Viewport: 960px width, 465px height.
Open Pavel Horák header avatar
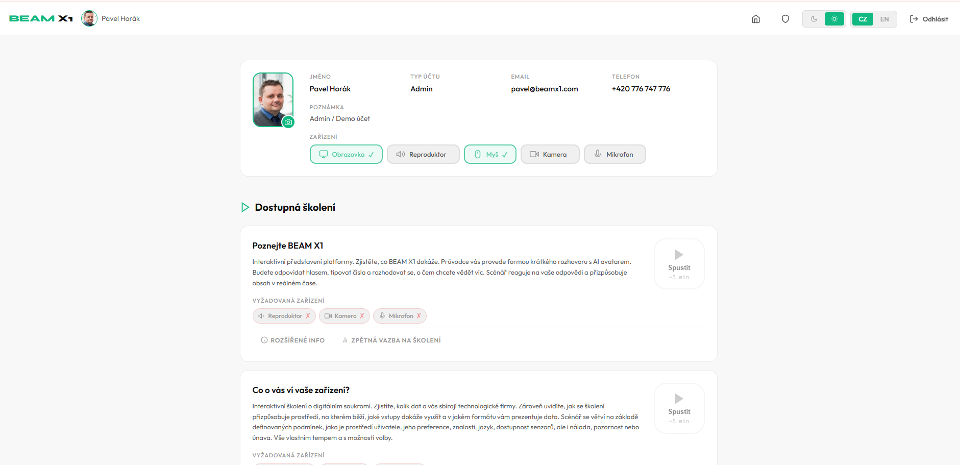[x=89, y=18]
